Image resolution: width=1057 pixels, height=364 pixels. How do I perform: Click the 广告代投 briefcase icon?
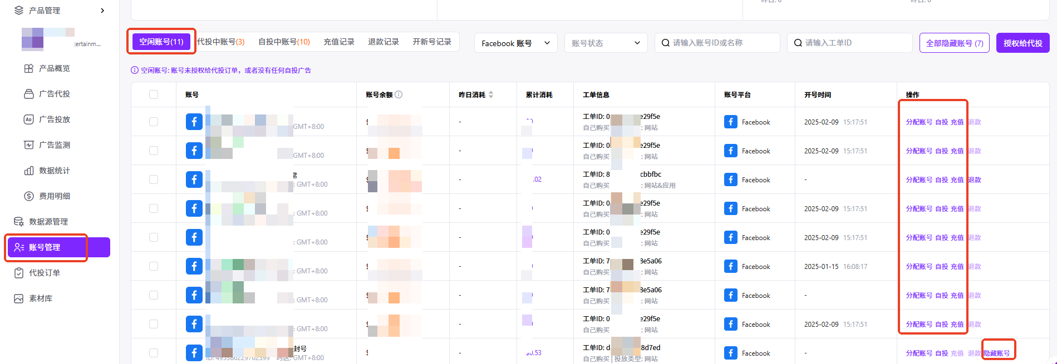pos(29,94)
